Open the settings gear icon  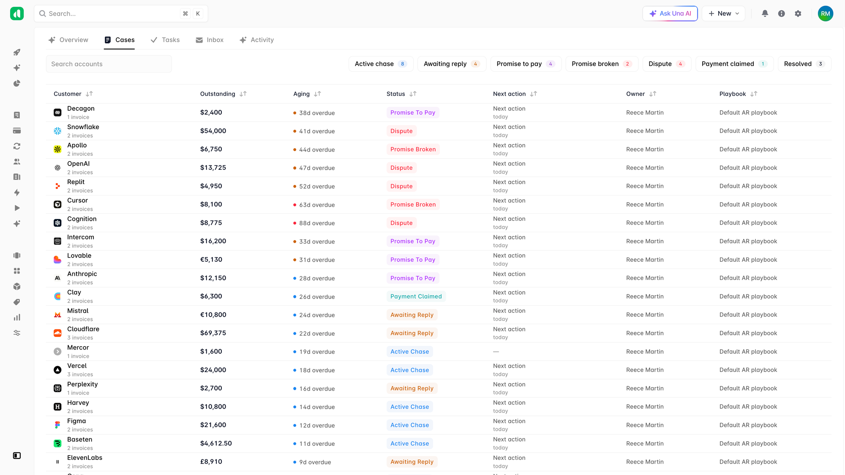coord(798,14)
